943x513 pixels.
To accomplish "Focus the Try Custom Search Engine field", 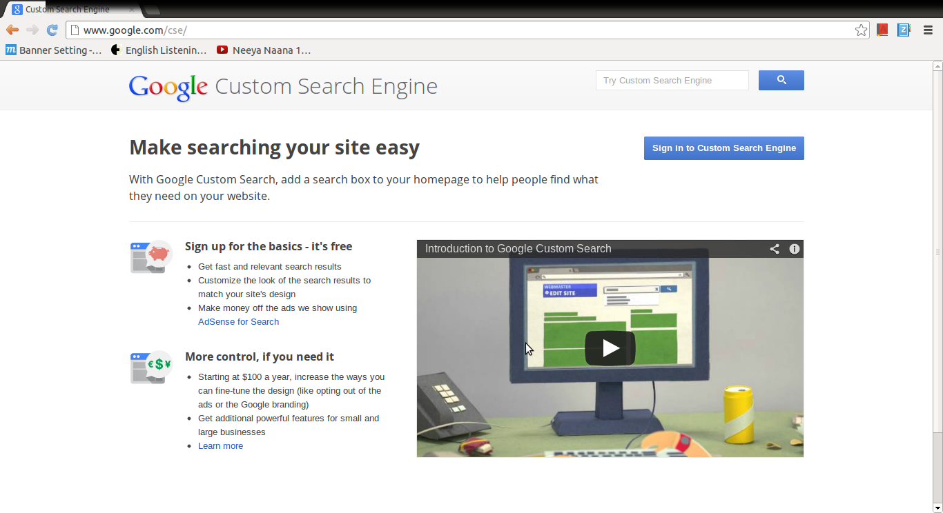I will [672, 80].
